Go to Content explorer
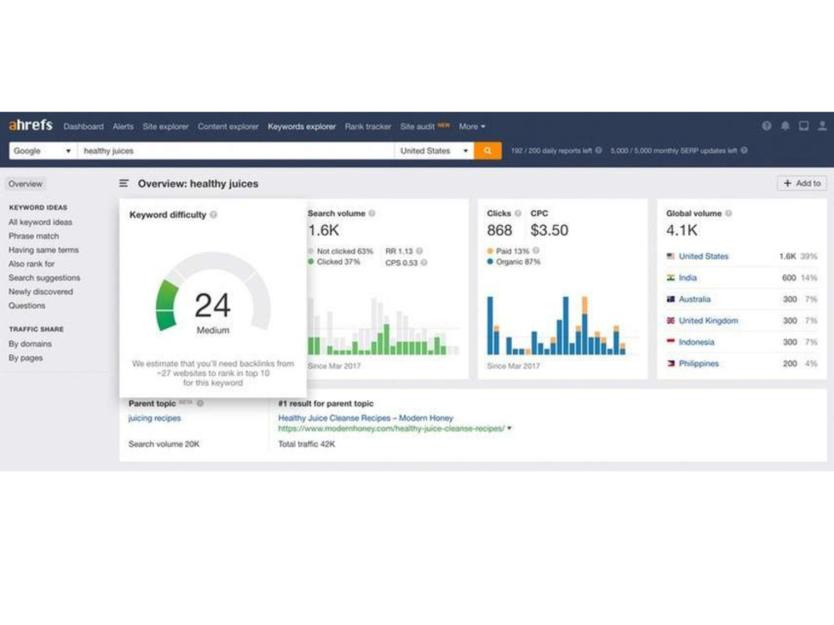The width and height of the screenshot is (834, 625). pyautogui.click(x=229, y=127)
